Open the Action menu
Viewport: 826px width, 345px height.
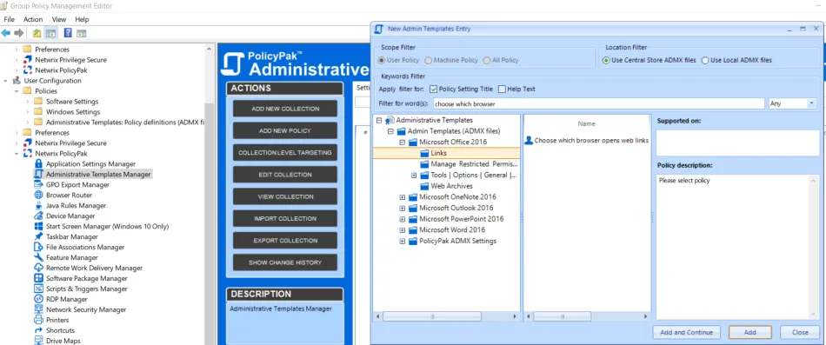pos(33,19)
